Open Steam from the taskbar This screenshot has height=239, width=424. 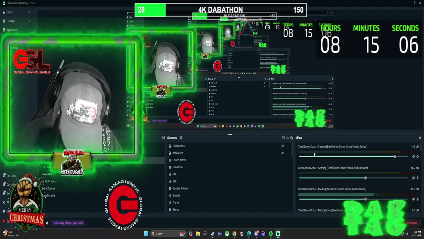coord(212,234)
